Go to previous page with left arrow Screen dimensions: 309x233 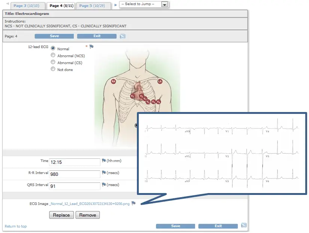click(7, 4)
